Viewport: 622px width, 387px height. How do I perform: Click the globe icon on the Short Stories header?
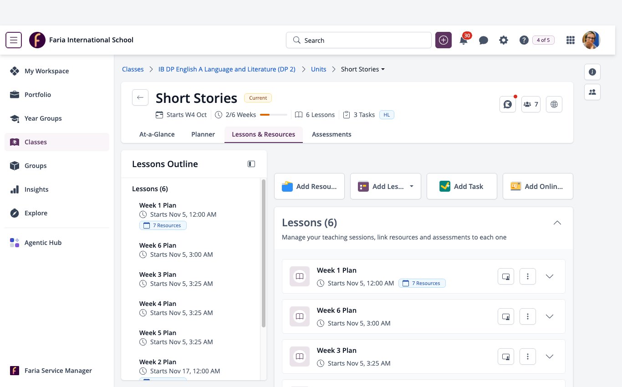(554, 104)
